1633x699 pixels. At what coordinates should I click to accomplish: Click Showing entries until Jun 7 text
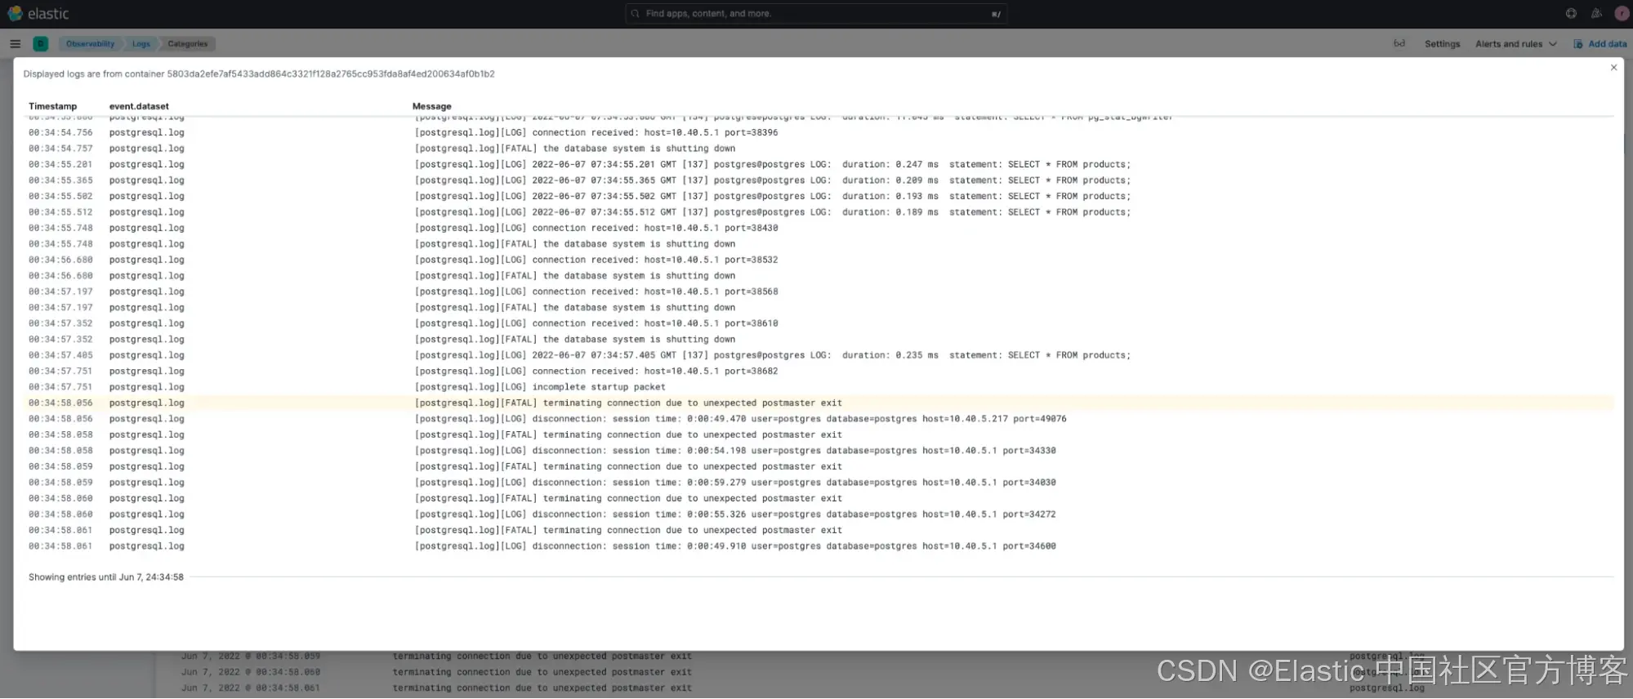pos(106,577)
